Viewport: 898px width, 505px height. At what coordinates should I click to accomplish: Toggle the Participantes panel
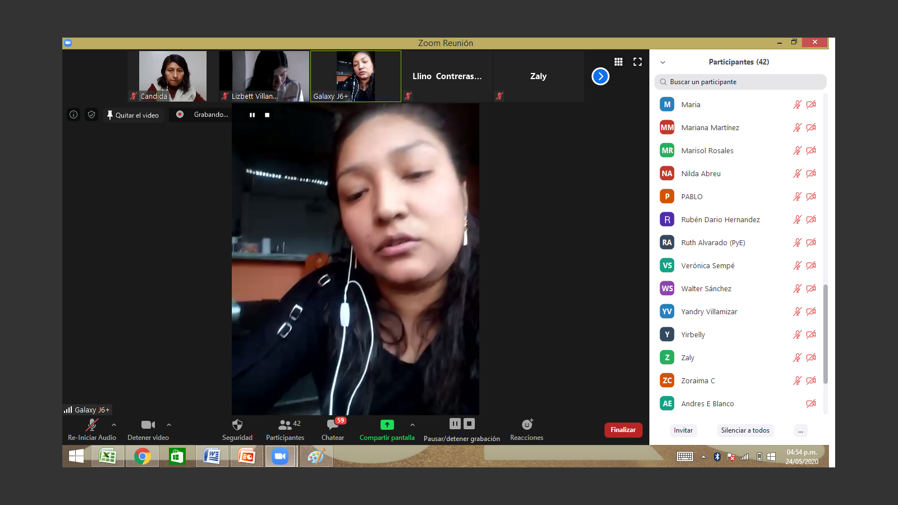coord(285,429)
